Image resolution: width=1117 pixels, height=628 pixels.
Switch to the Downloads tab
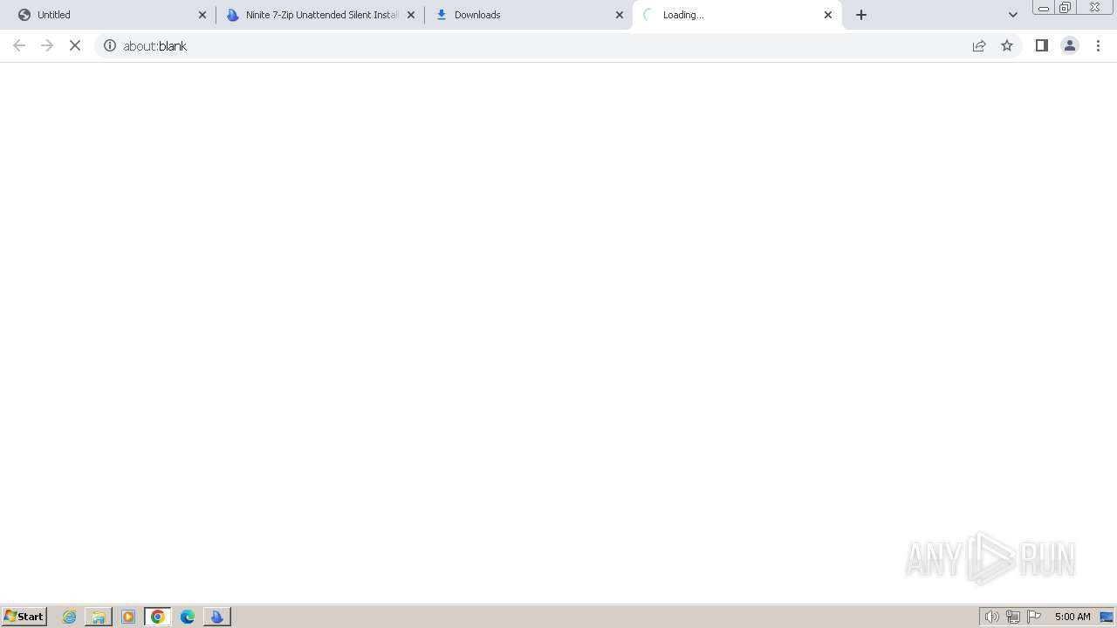(528, 15)
